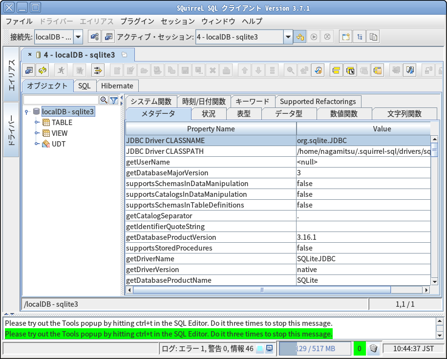Click the memory usage bar showing 129 / 517 MB
Image resolution: width=447 pixels, height=359 pixels.
coord(315,348)
